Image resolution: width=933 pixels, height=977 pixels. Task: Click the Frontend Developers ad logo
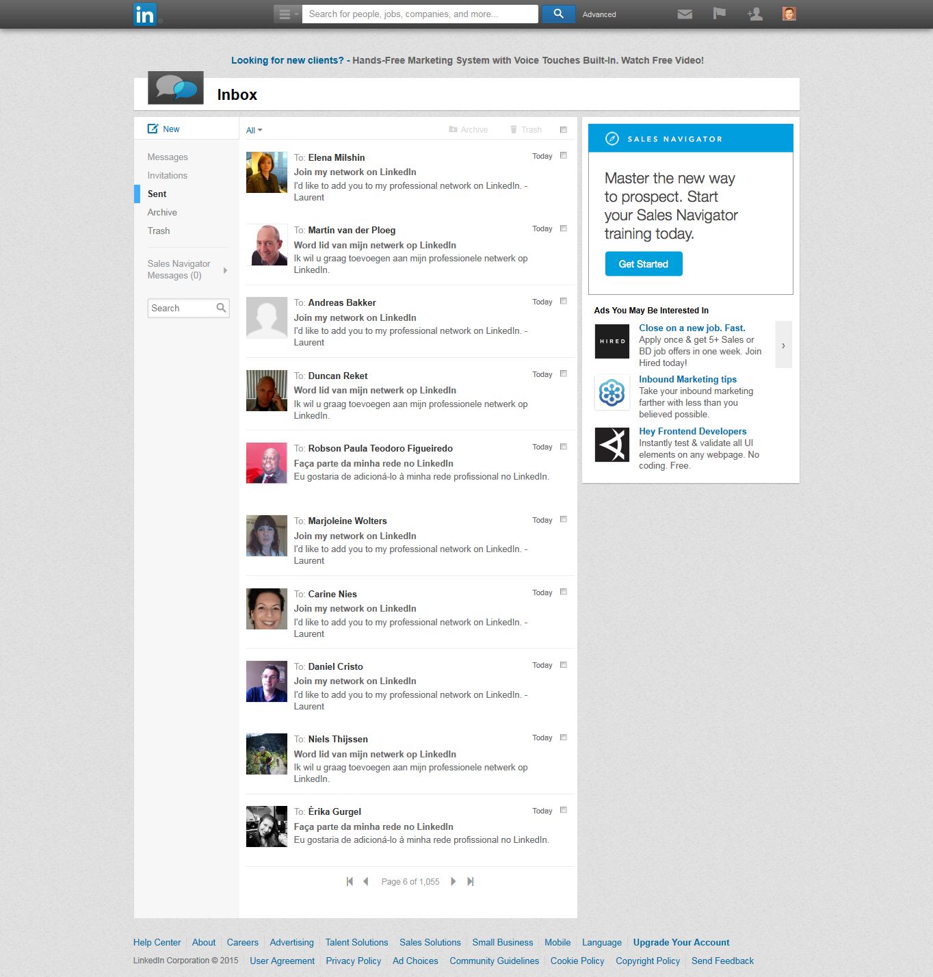(x=612, y=445)
